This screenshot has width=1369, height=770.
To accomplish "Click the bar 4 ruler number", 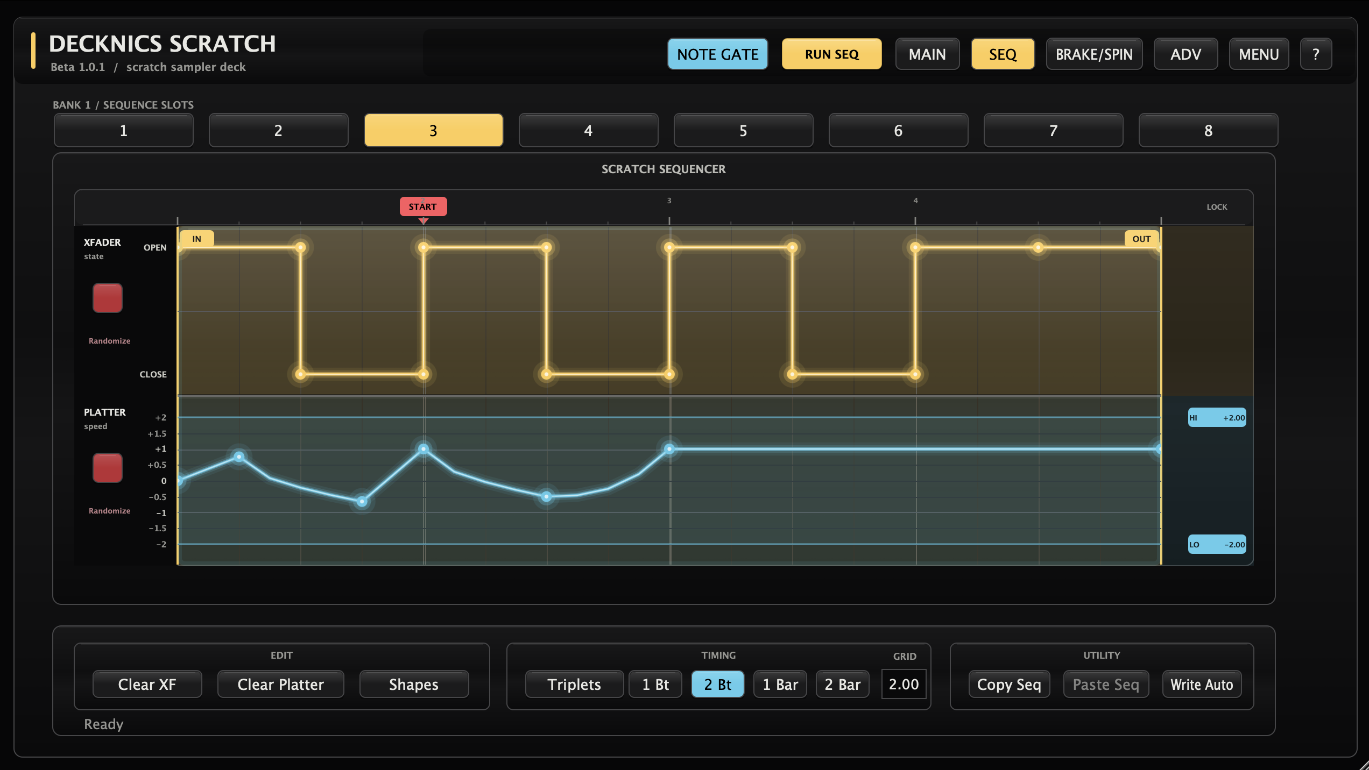I will click(915, 201).
